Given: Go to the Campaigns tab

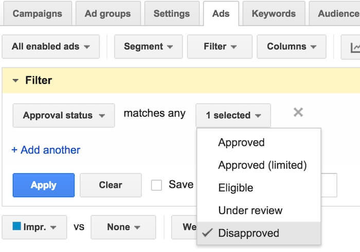Looking at the screenshot, I should pyautogui.click(x=37, y=13).
